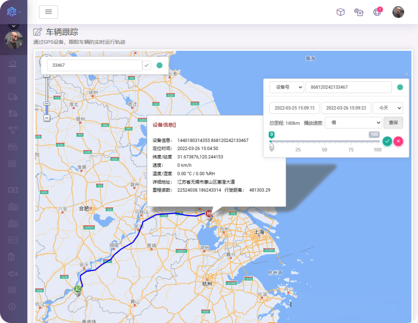
Task: Click the map zoom out minus button
Action: pos(47,117)
